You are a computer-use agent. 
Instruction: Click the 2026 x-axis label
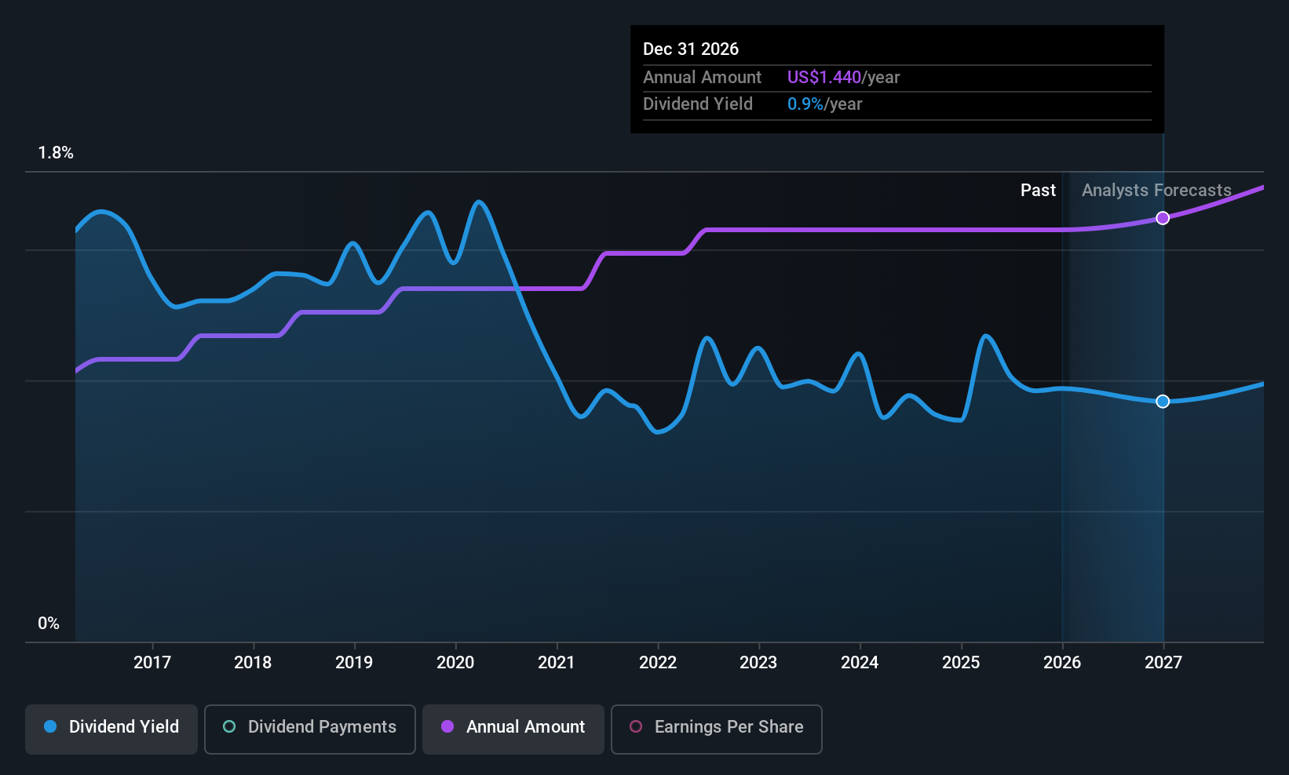1062,663
